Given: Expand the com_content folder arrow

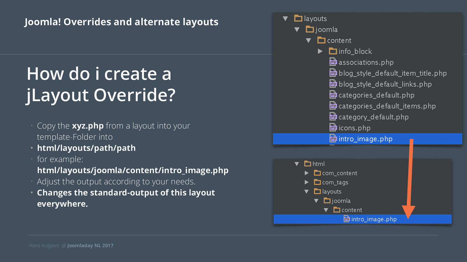Looking at the screenshot, I should (x=306, y=173).
